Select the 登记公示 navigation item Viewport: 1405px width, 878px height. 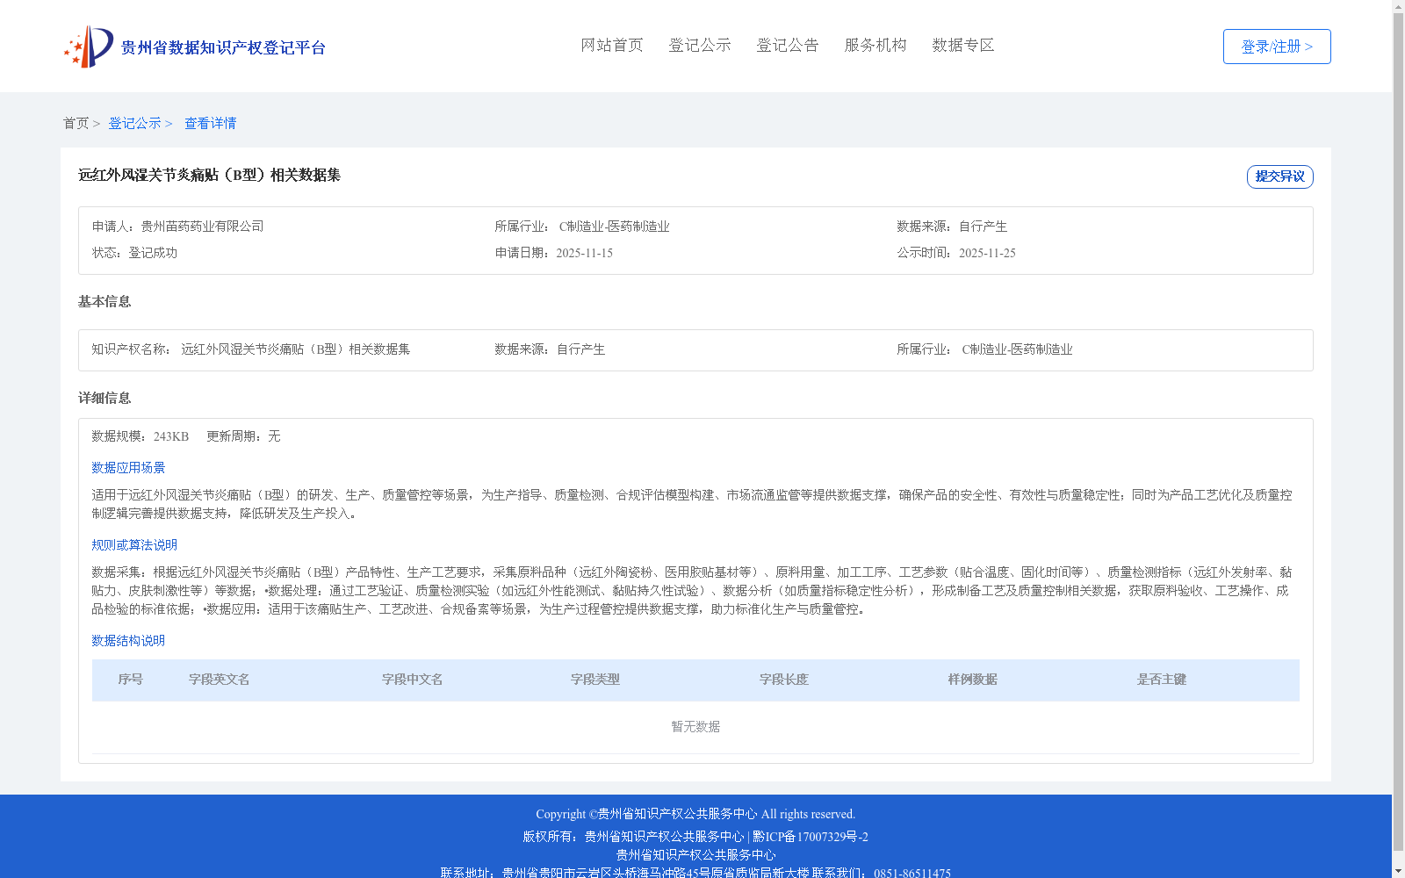point(700,46)
